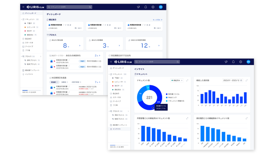The image size is (276, 155).
Task: Open スター付き in the Insight window sidebar
Action: tap(116, 97)
